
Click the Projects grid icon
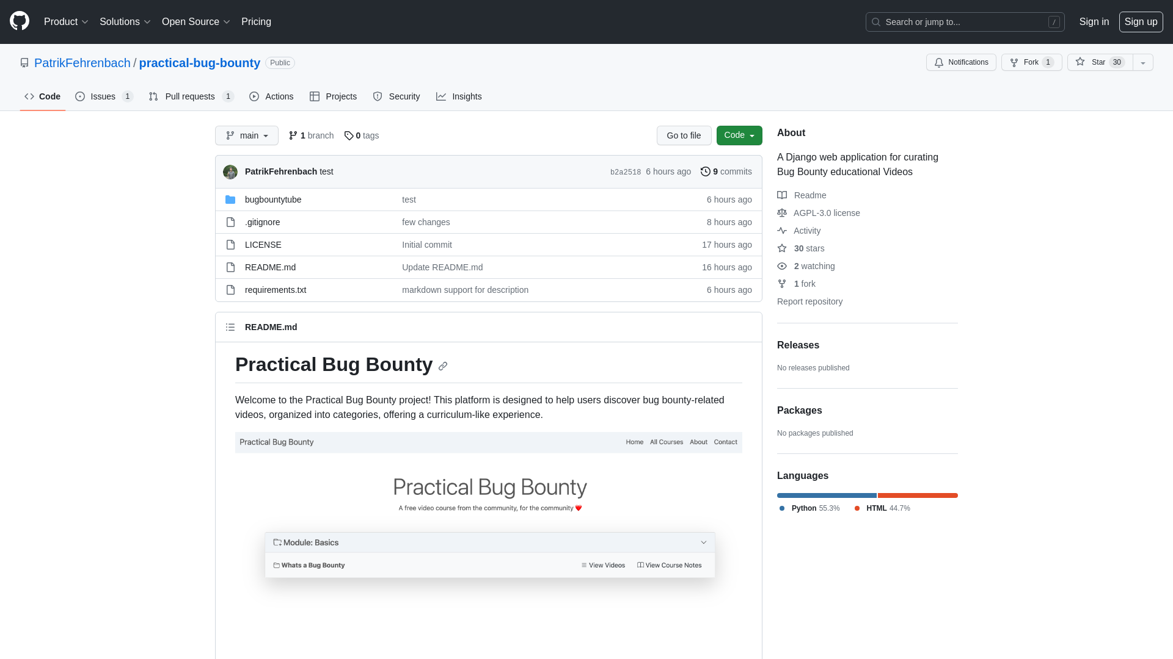coord(315,96)
